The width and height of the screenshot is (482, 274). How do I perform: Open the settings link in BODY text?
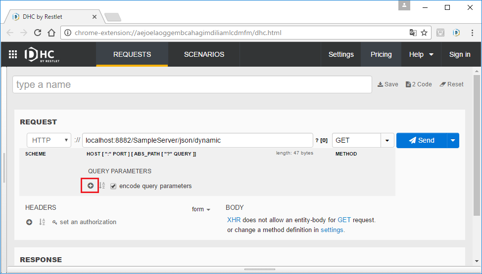pos(332,230)
